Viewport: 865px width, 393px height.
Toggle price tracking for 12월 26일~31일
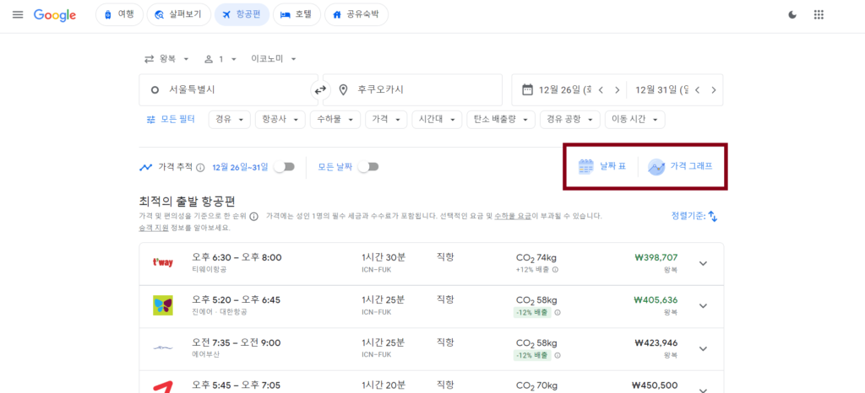coord(285,167)
